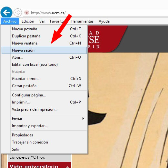Expand the Enviar submenu arrow

pos(83,119)
